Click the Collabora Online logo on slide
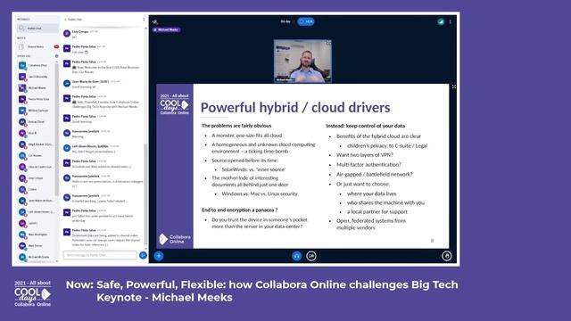 (175, 239)
